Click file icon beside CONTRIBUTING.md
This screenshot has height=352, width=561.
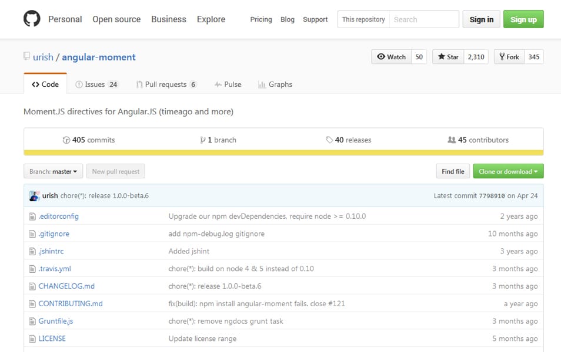32,304
